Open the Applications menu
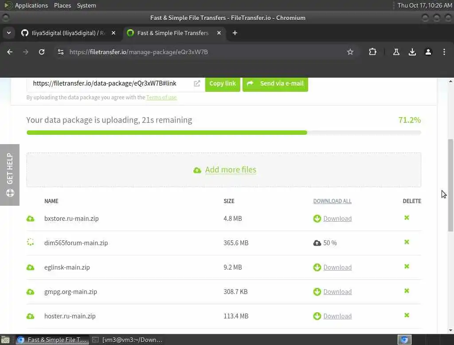The width and height of the screenshot is (454, 345). pos(31,5)
